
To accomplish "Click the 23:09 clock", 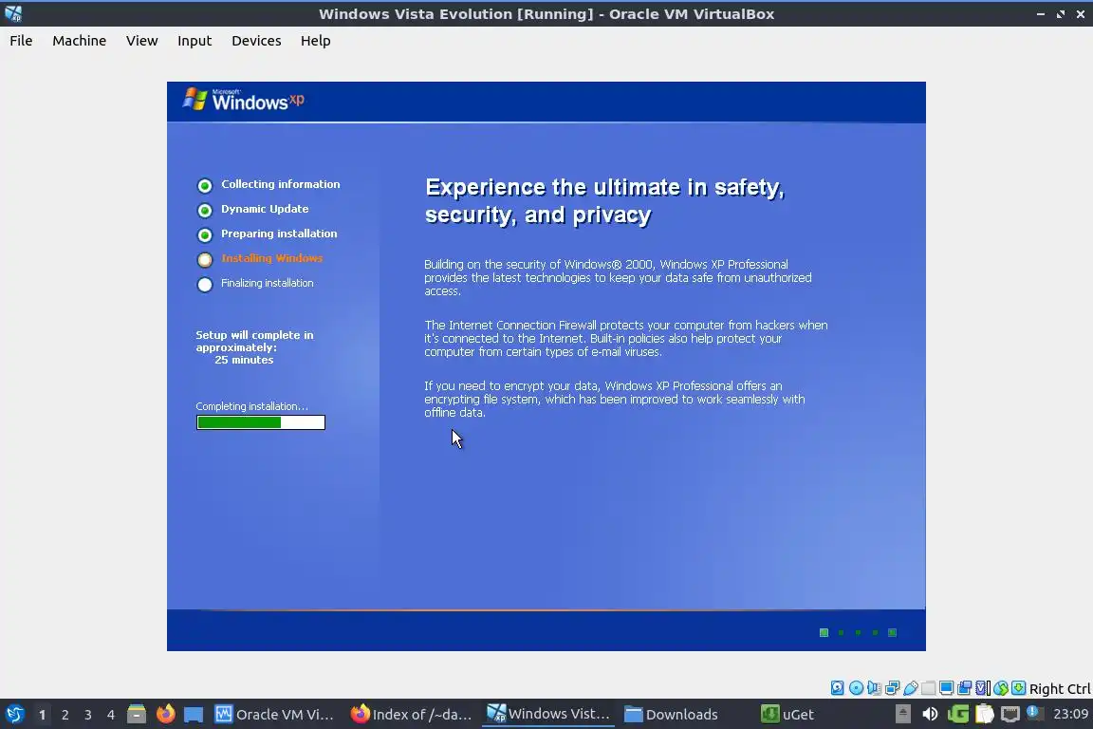I will pos(1070,714).
